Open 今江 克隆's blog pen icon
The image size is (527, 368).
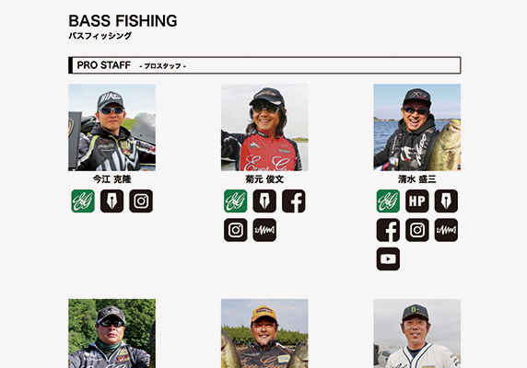(111, 201)
